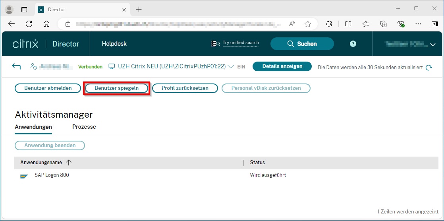444x221 pixels.
Task: Click the Try unified search field
Action: click(x=241, y=43)
